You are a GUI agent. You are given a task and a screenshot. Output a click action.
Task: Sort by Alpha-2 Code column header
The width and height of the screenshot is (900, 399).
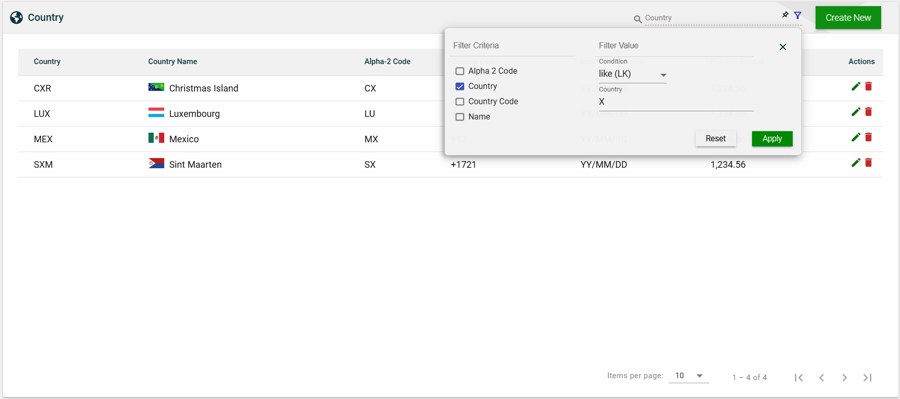[x=387, y=62]
